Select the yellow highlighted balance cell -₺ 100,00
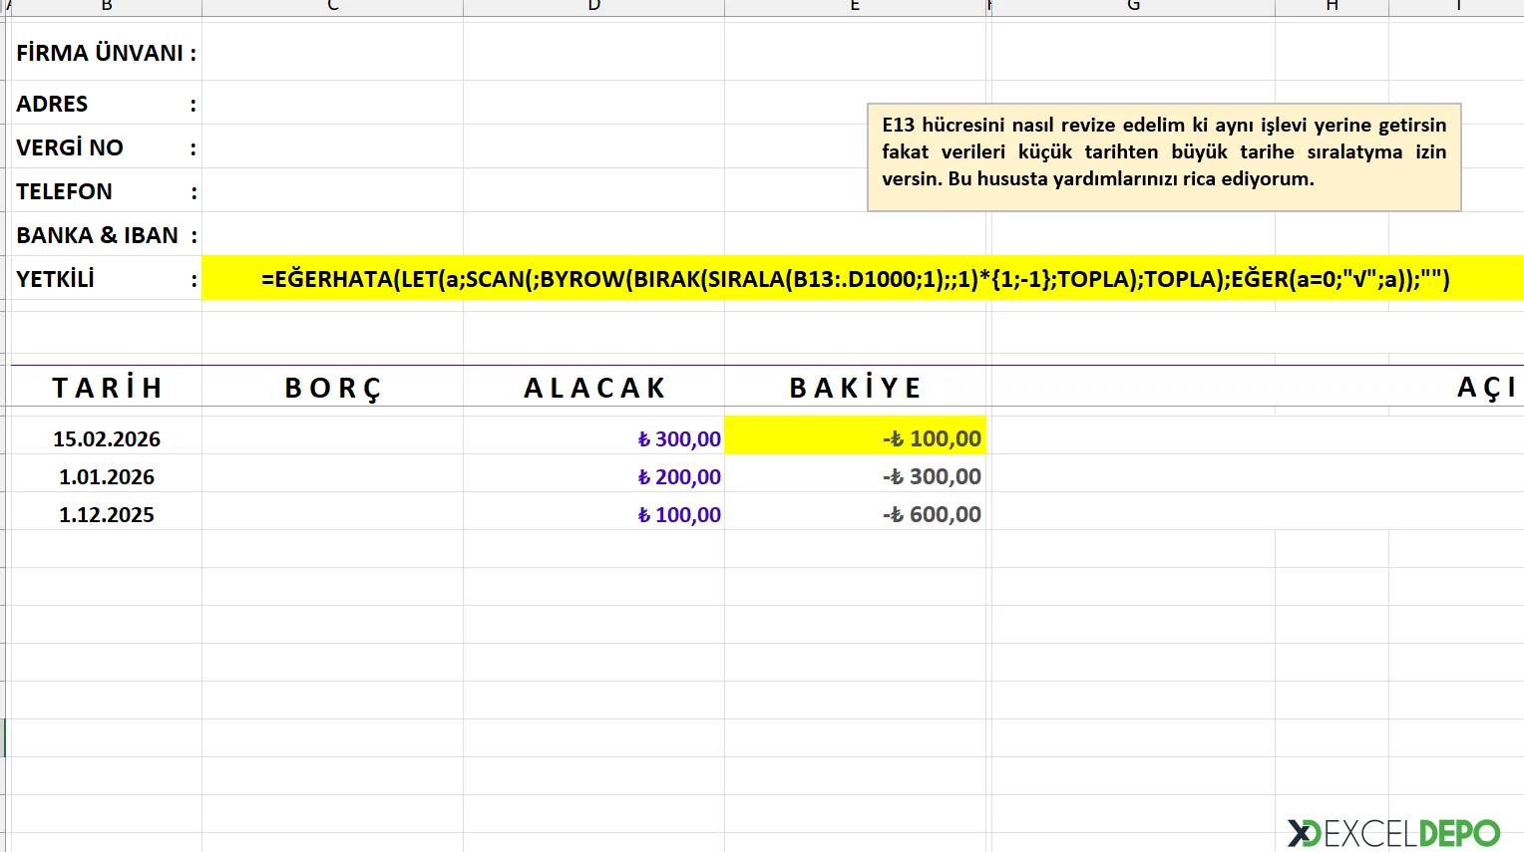 [x=855, y=436]
